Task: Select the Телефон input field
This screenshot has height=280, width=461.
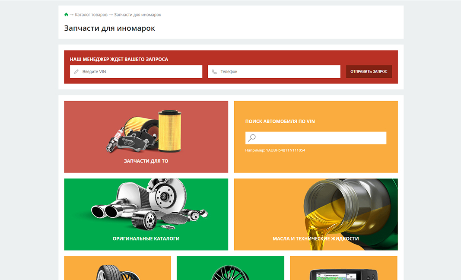Action: [274, 71]
